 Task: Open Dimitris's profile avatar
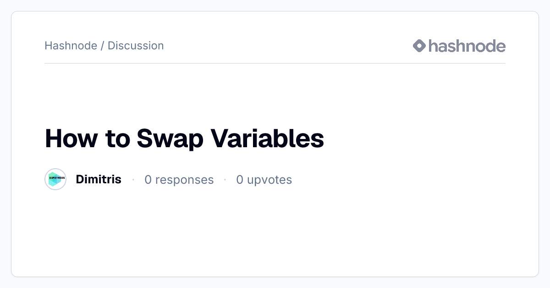[55, 179]
